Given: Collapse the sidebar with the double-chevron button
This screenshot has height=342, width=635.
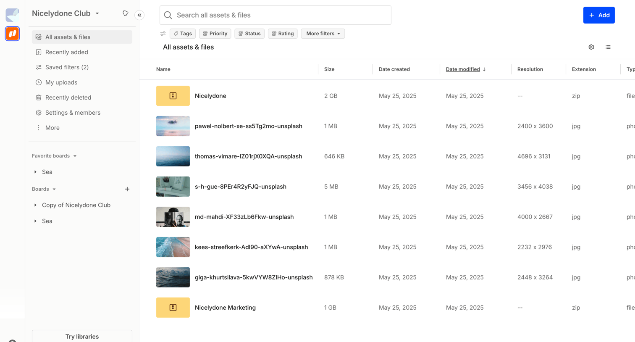Looking at the screenshot, I should tap(139, 15).
